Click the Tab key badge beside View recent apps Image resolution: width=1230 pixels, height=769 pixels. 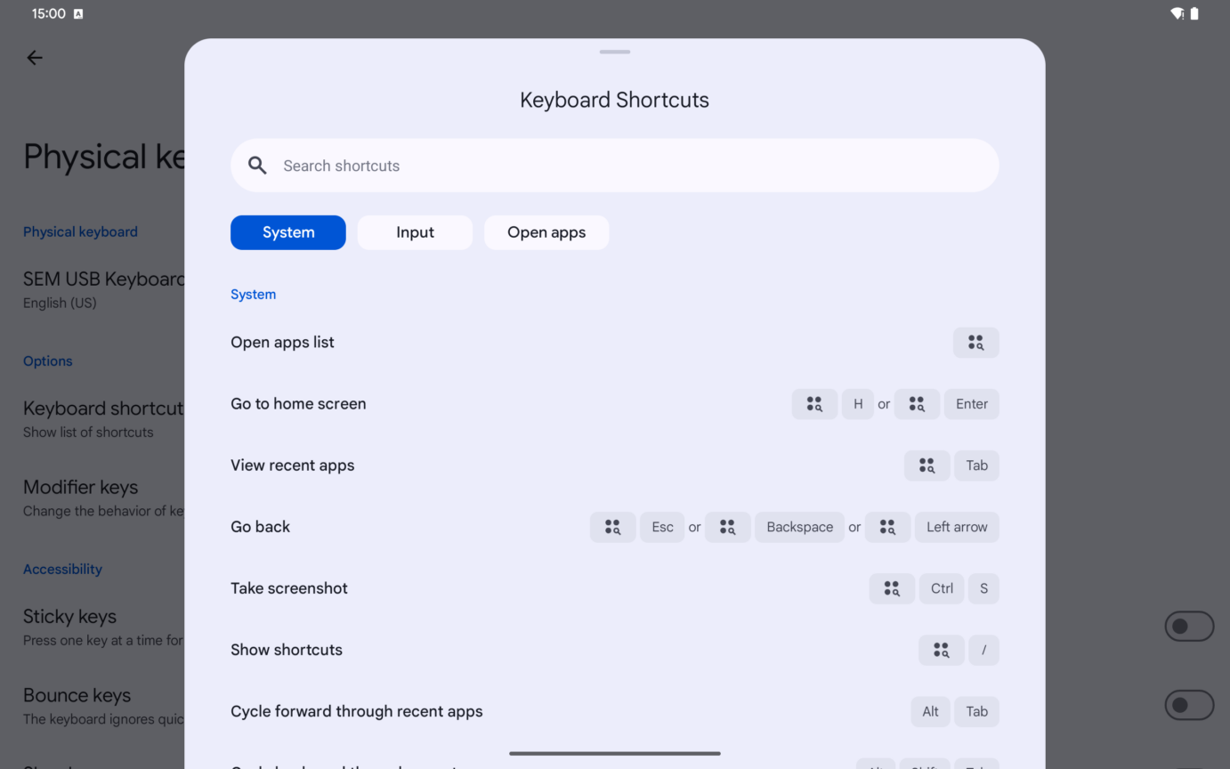coord(976,465)
